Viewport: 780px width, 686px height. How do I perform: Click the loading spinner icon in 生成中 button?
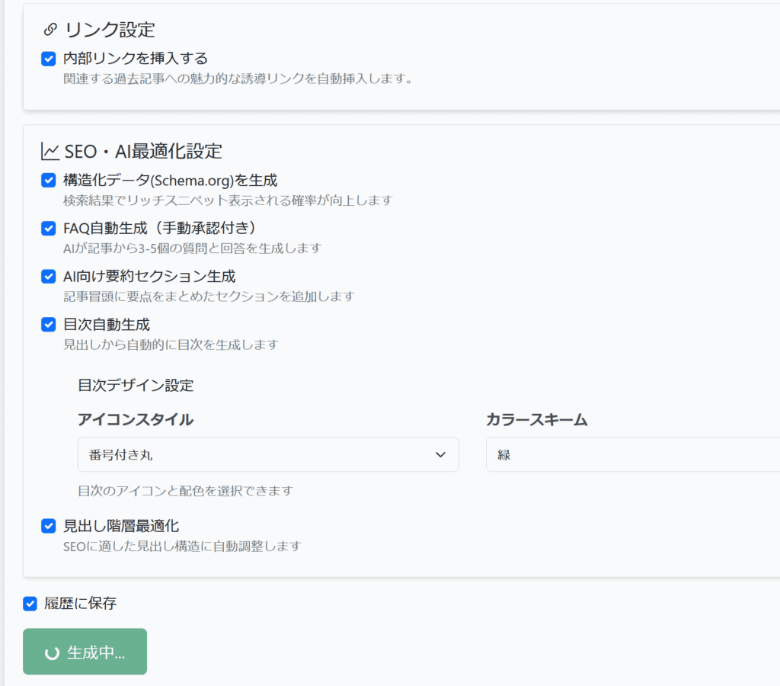(53, 653)
